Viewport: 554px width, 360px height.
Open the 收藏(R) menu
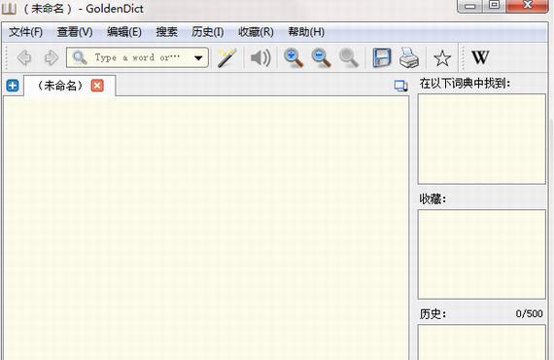[256, 32]
